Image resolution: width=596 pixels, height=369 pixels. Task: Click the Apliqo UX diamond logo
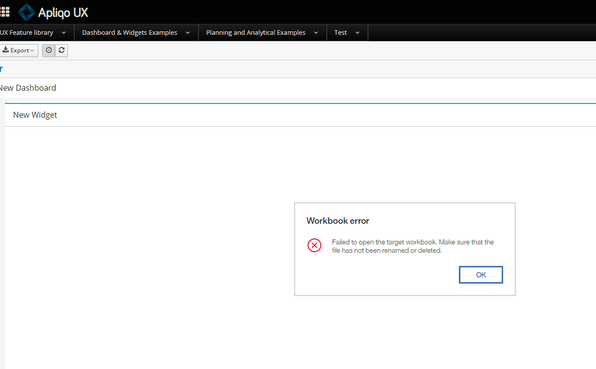point(26,12)
